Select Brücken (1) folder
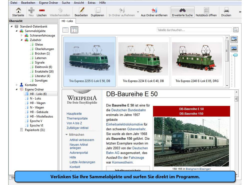The width and height of the screenshot is (250, 185). pyautogui.click(x=42, y=54)
